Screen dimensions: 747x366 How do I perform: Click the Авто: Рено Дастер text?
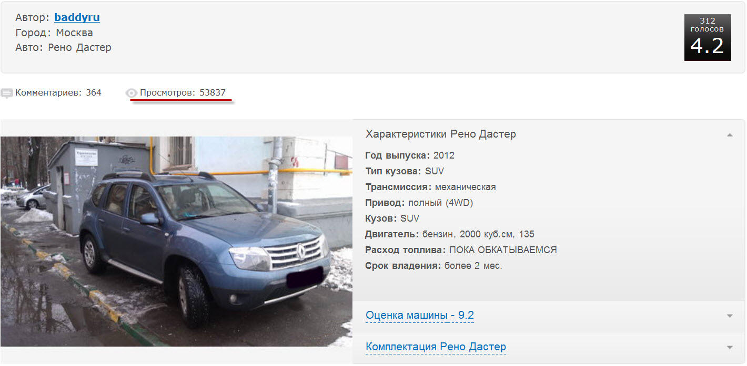coord(63,47)
